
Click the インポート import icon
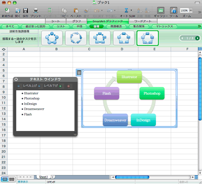pyautogui.click(x=50, y=11)
